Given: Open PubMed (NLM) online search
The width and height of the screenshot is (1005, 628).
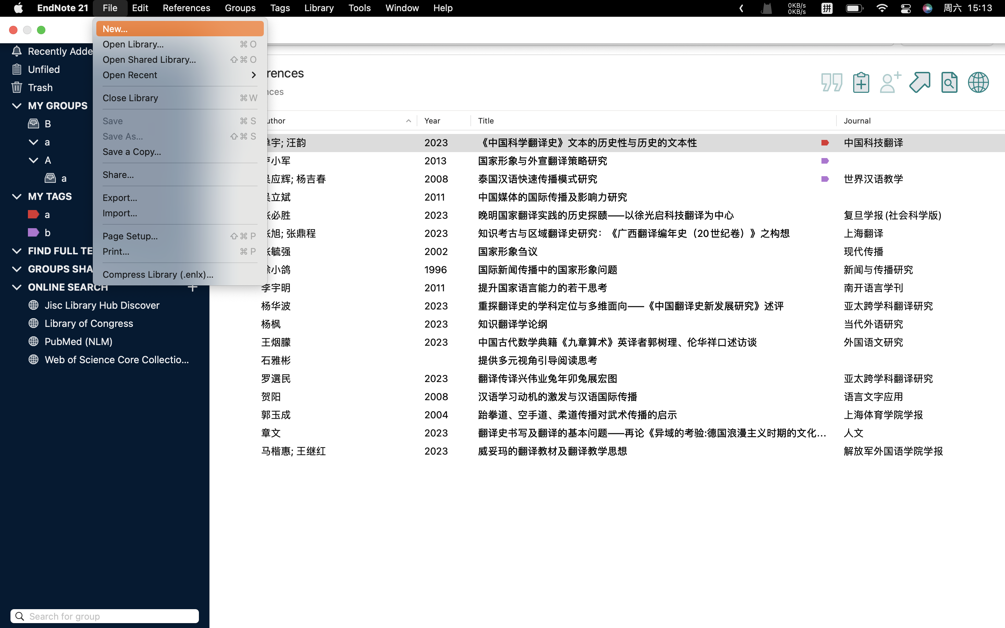Looking at the screenshot, I should click(78, 342).
